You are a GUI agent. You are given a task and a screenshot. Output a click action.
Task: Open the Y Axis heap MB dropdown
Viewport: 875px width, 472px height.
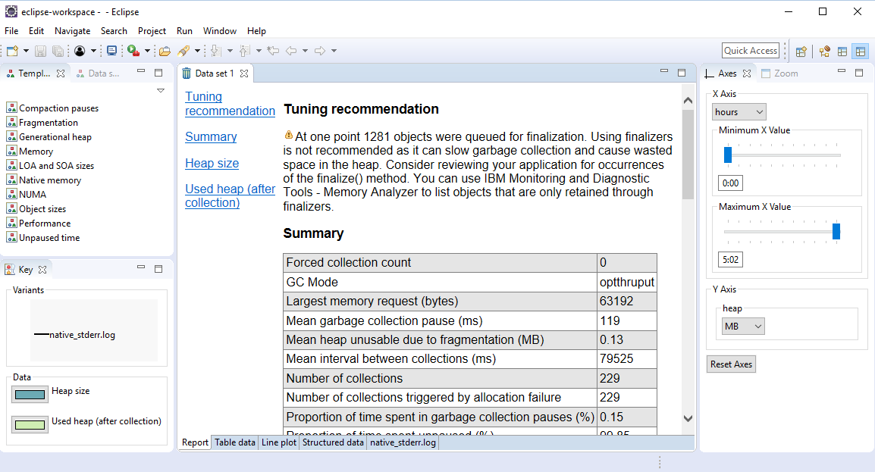(743, 327)
